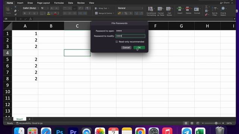Open the Draw ribbon tab
Screen dimensions: 239x134
[x=30, y=3]
